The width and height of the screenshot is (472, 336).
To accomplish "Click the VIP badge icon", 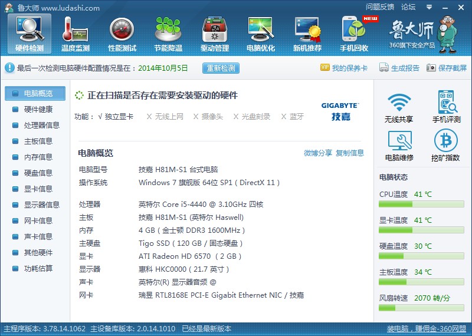I will pos(325,67).
